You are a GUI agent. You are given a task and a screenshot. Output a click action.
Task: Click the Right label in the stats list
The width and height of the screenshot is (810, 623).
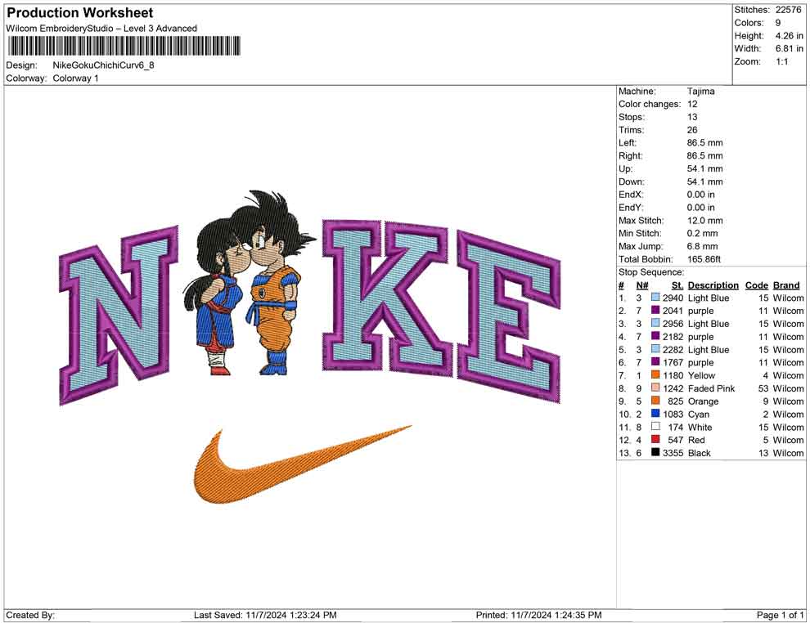coord(631,155)
